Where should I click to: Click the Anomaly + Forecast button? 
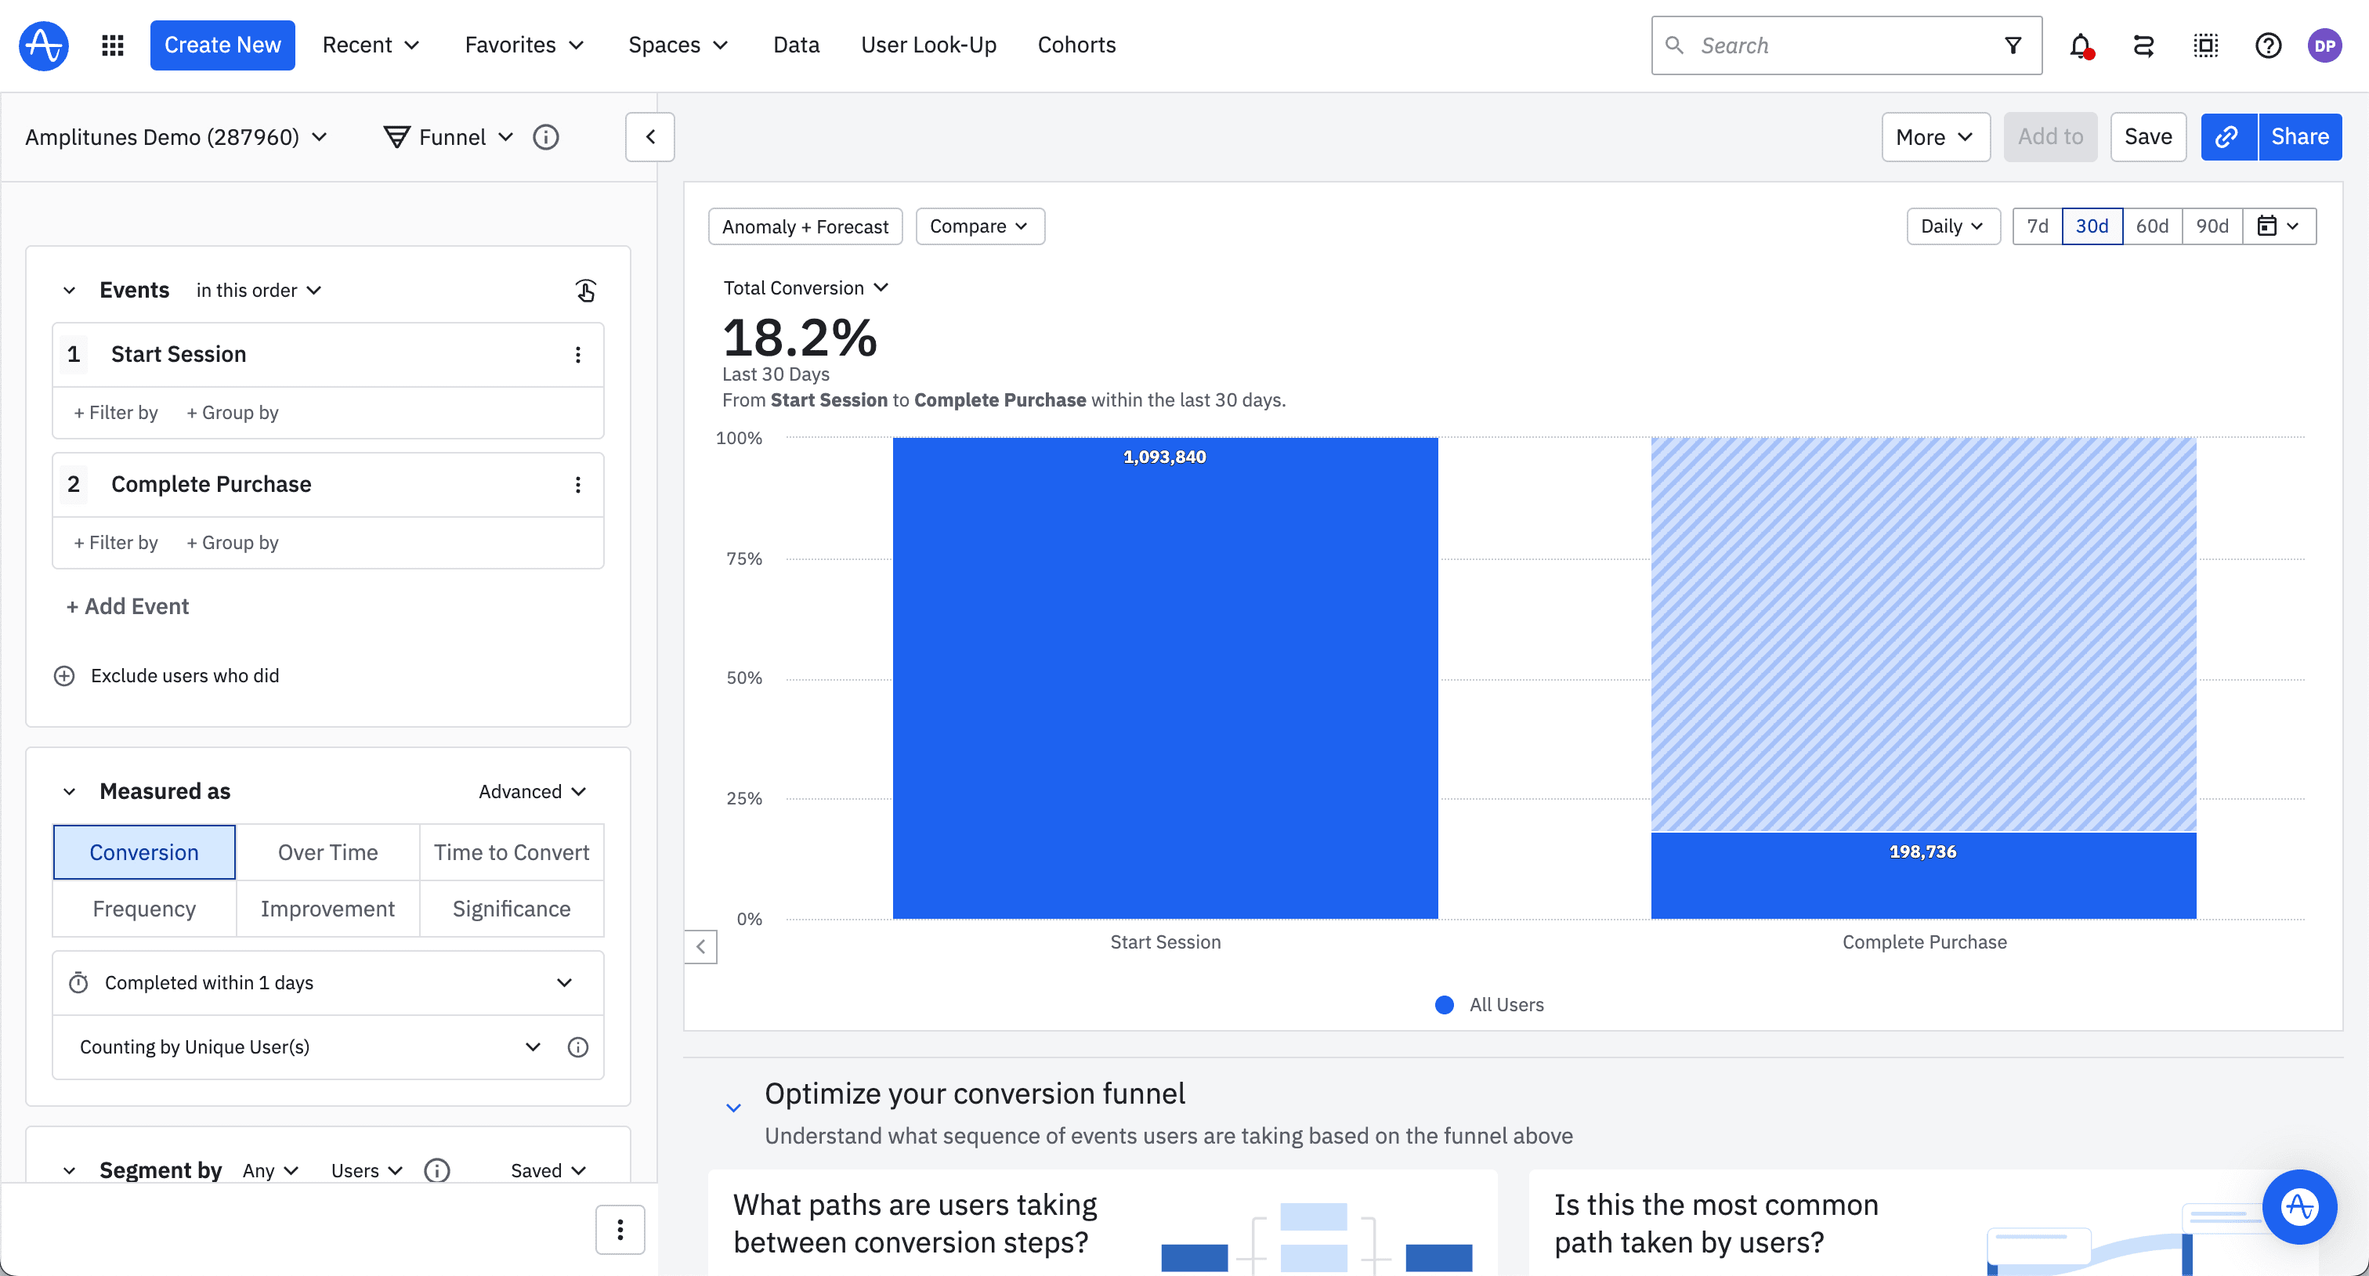click(805, 226)
